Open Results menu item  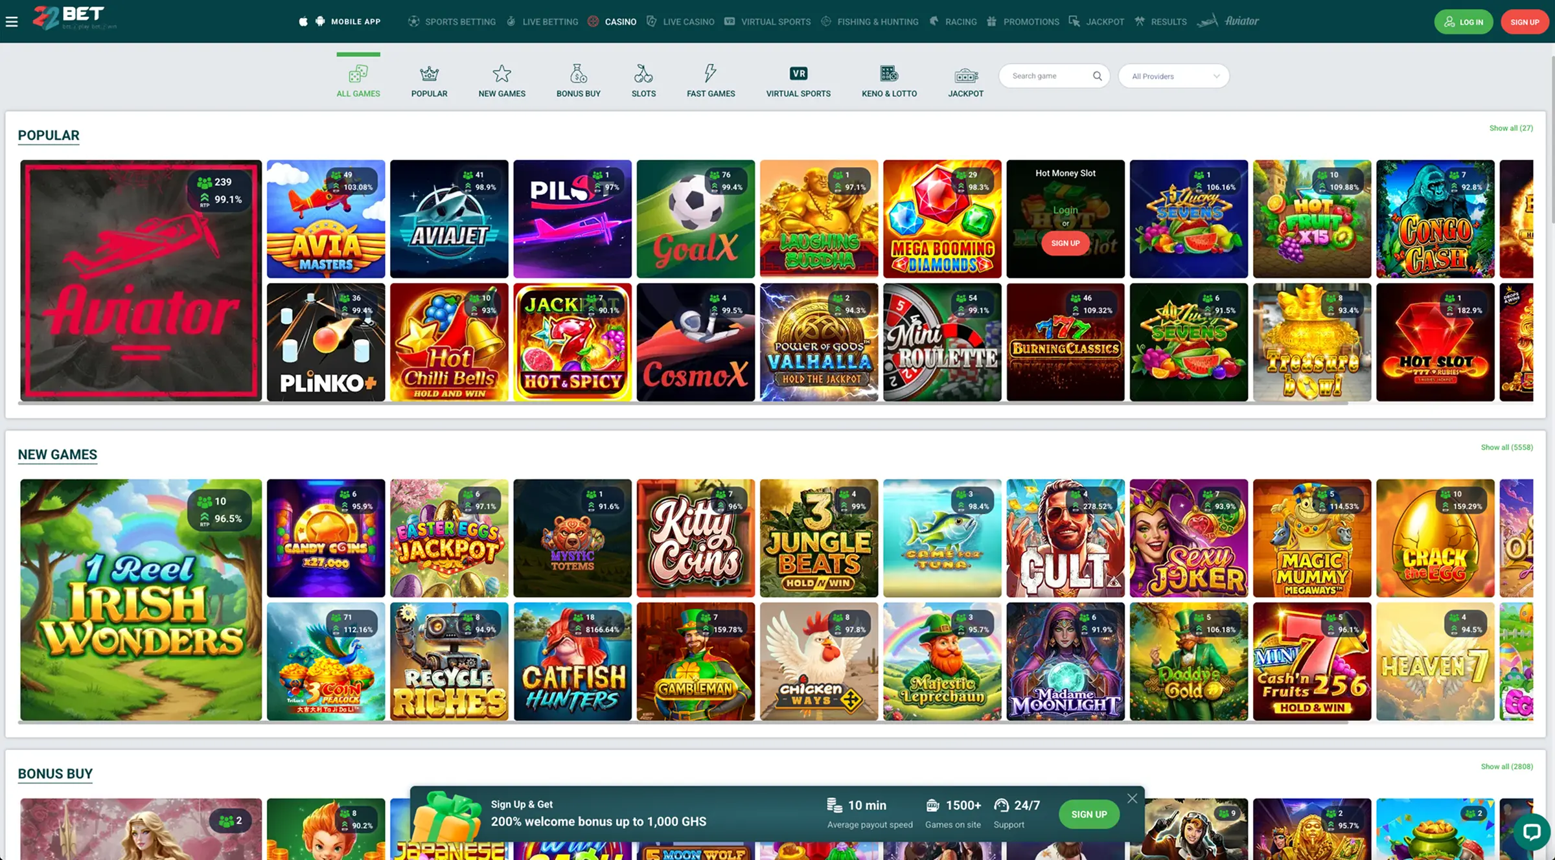[1160, 21]
